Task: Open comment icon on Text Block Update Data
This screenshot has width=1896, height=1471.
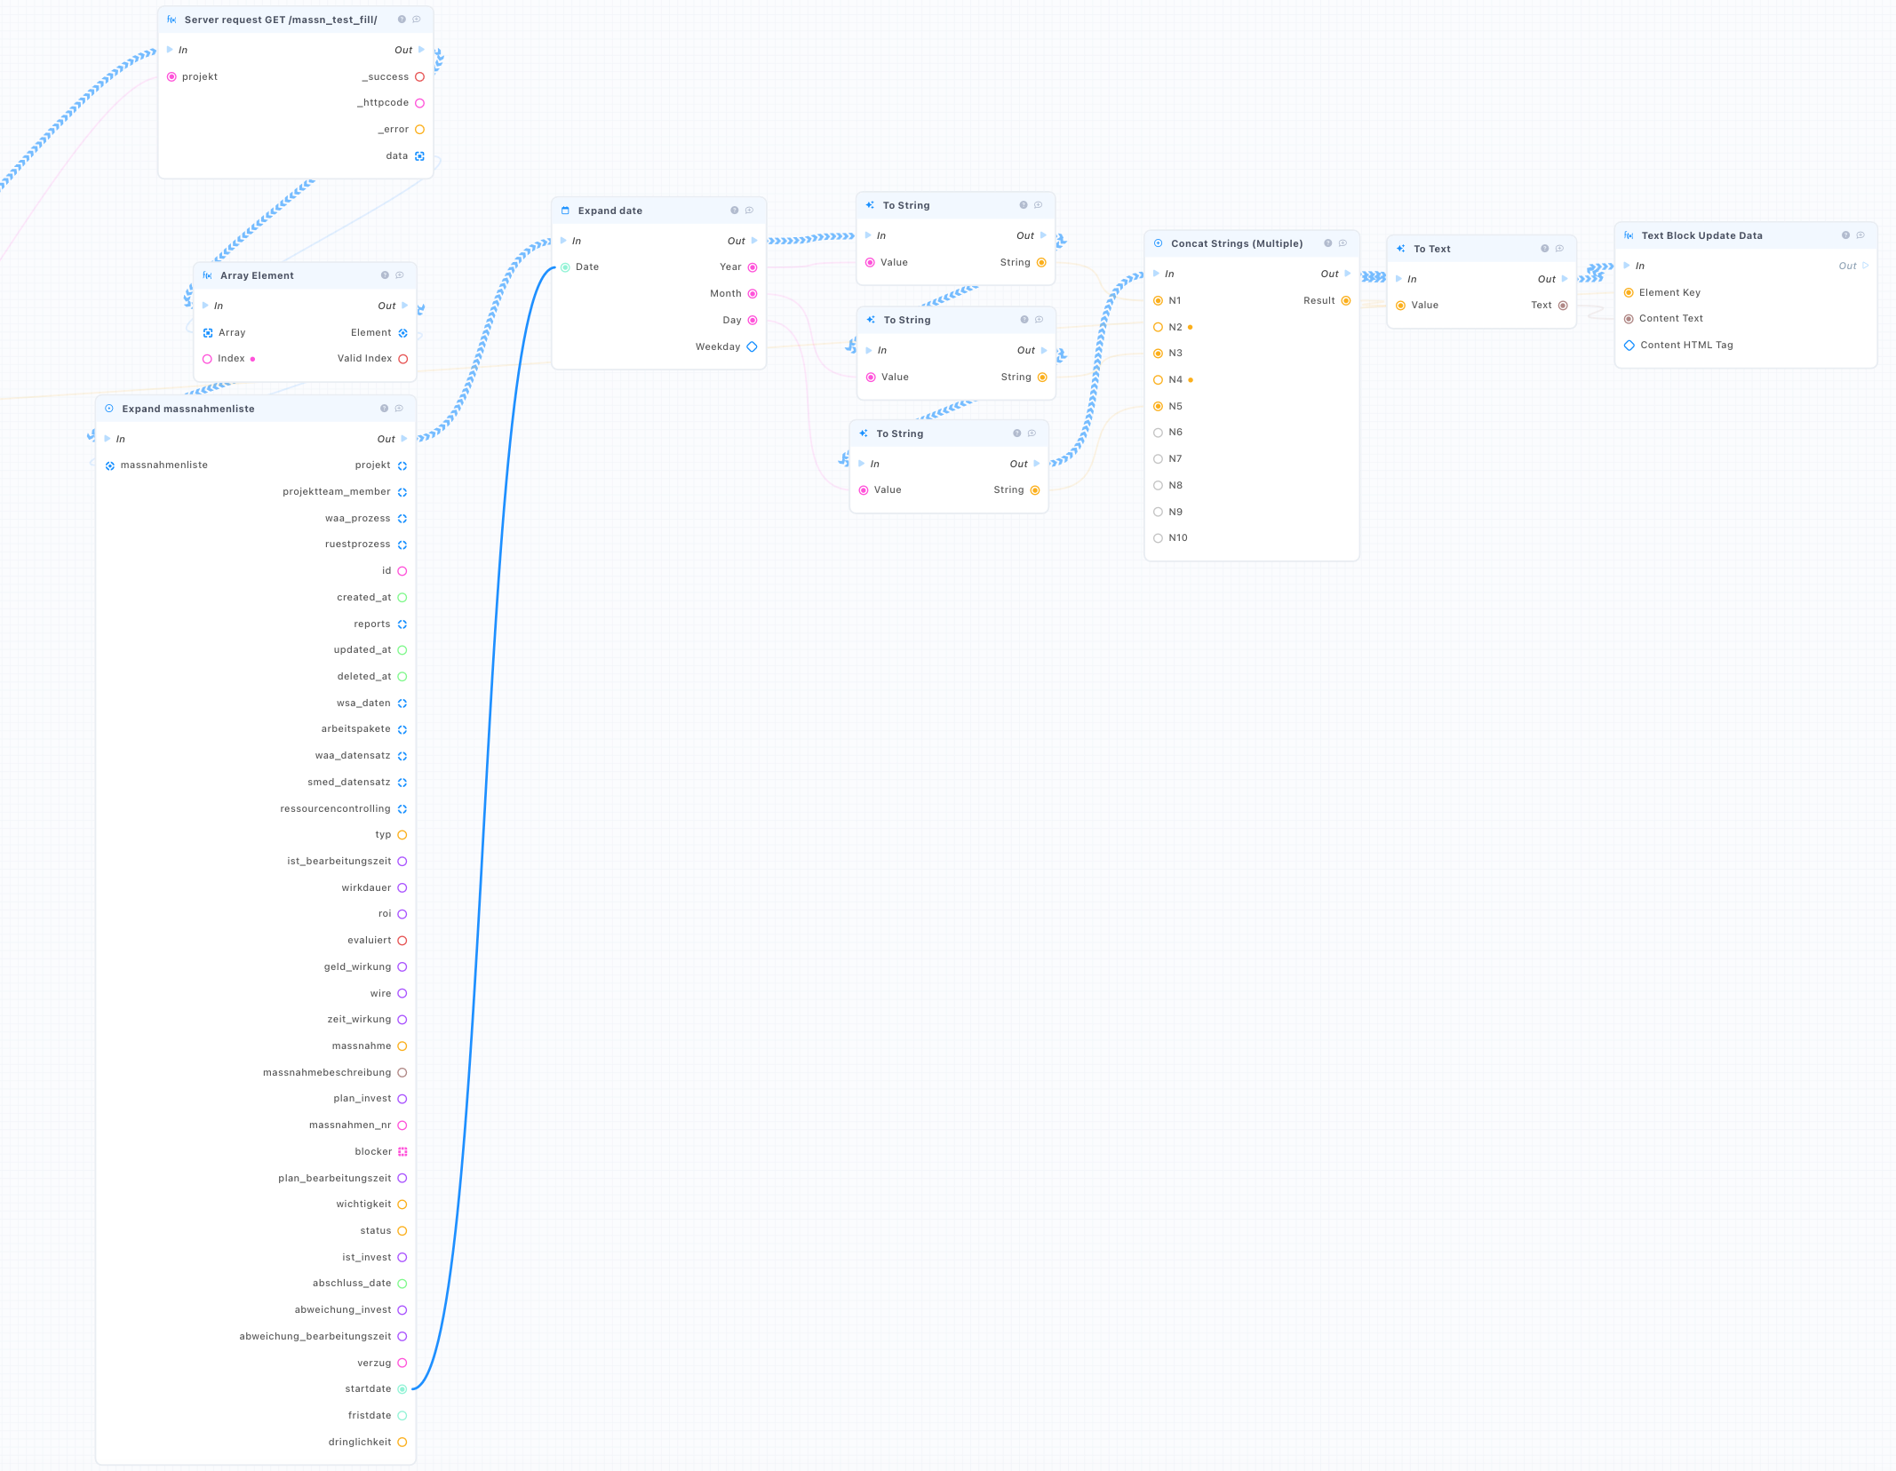Action: pyautogui.click(x=1860, y=235)
